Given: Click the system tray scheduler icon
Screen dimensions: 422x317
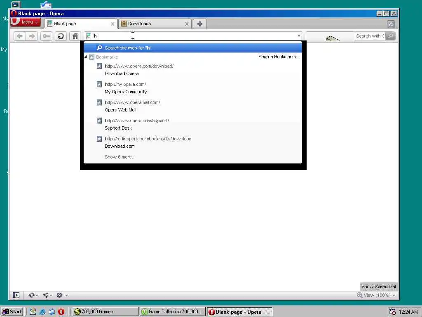Looking at the screenshot, I should [x=392, y=312].
